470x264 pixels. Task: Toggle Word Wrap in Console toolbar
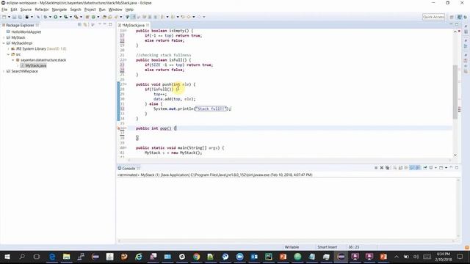point(406,168)
